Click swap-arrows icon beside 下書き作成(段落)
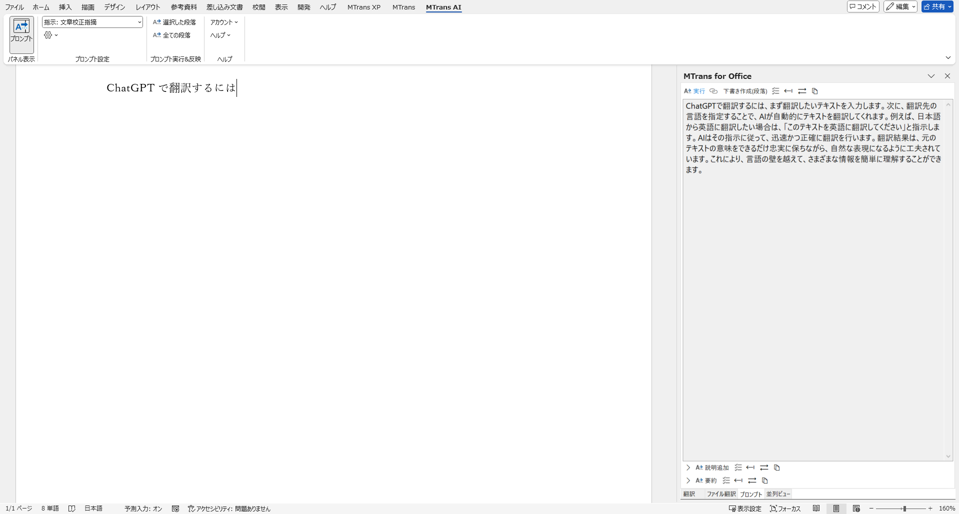959x514 pixels. (x=802, y=91)
